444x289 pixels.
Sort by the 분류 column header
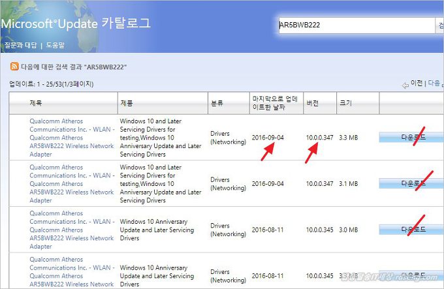coord(217,103)
